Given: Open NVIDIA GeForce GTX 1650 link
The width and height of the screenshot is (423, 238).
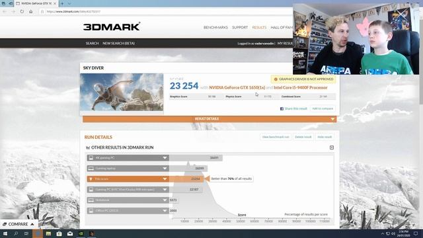Looking at the screenshot, I should (x=237, y=87).
